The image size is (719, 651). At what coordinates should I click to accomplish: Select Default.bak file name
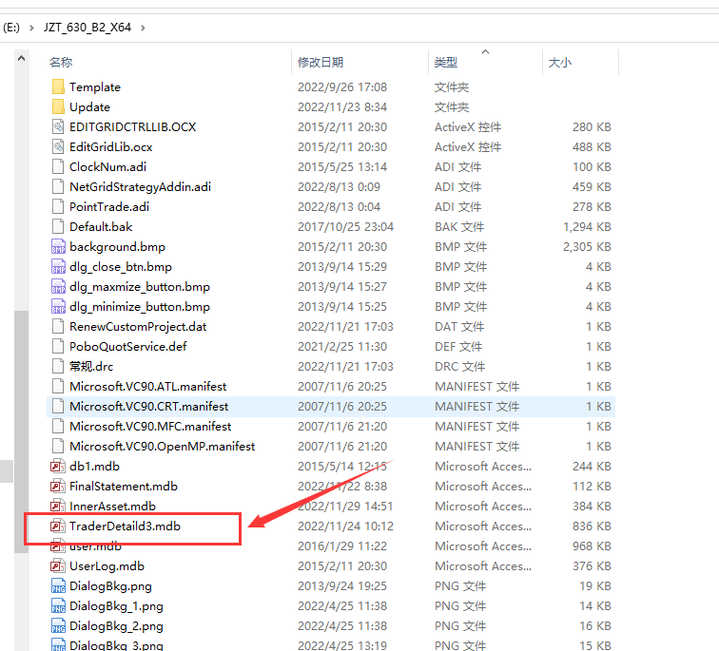pyautogui.click(x=101, y=227)
